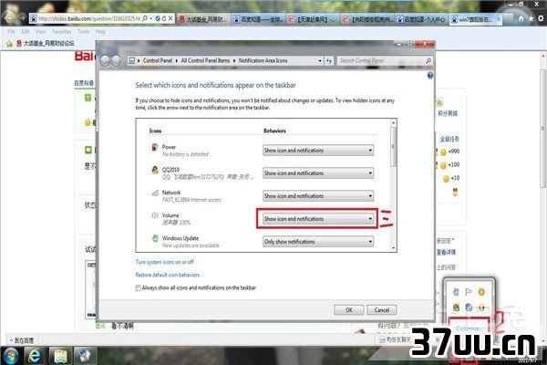Open 大添基金_同易财经论坛 favorites bar link

pyautogui.click(x=45, y=43)
